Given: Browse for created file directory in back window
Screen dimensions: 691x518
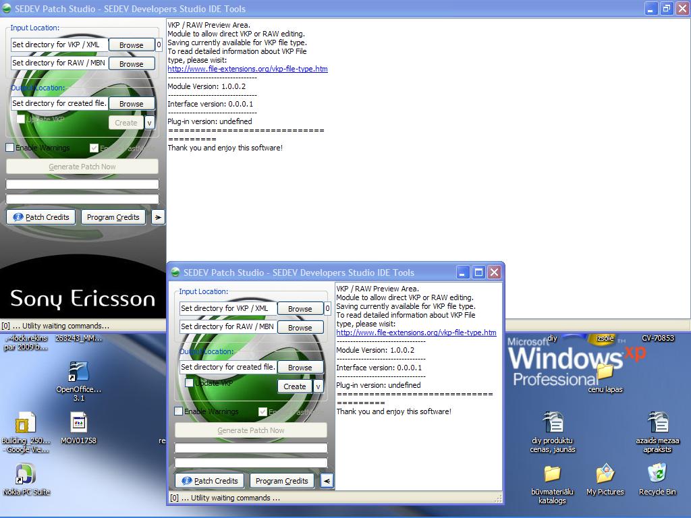Looking at the screenshot, I should click(x=132, y=103).
